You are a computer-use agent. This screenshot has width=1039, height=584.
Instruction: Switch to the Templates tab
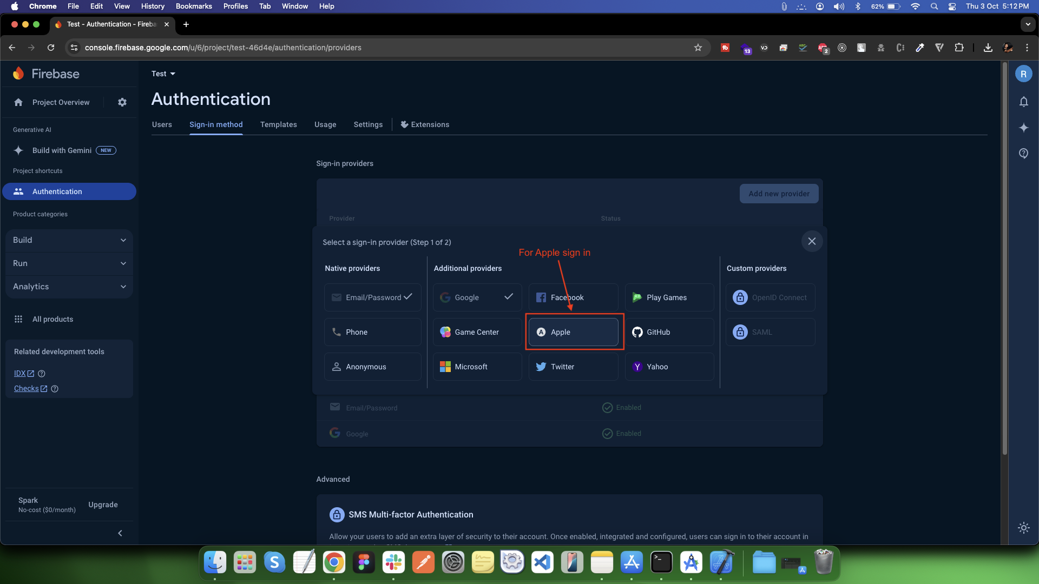(278, 124)
